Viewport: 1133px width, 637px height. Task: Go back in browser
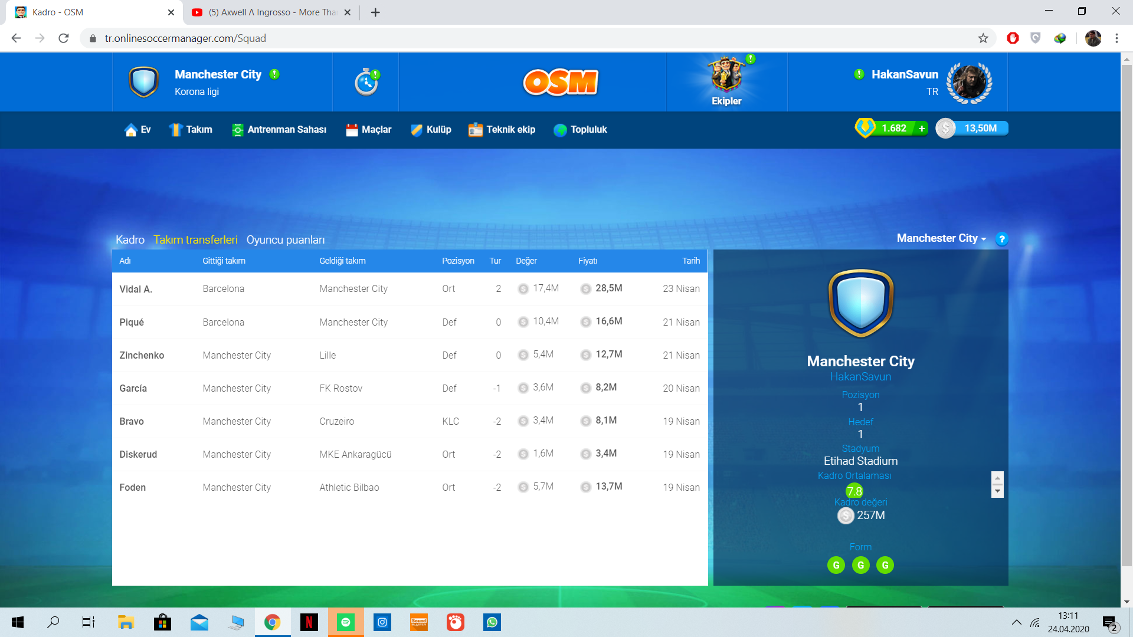(16, 38)
